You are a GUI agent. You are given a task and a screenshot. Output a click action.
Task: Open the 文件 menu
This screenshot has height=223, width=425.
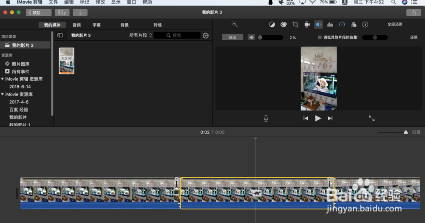[x=53, y=2]
